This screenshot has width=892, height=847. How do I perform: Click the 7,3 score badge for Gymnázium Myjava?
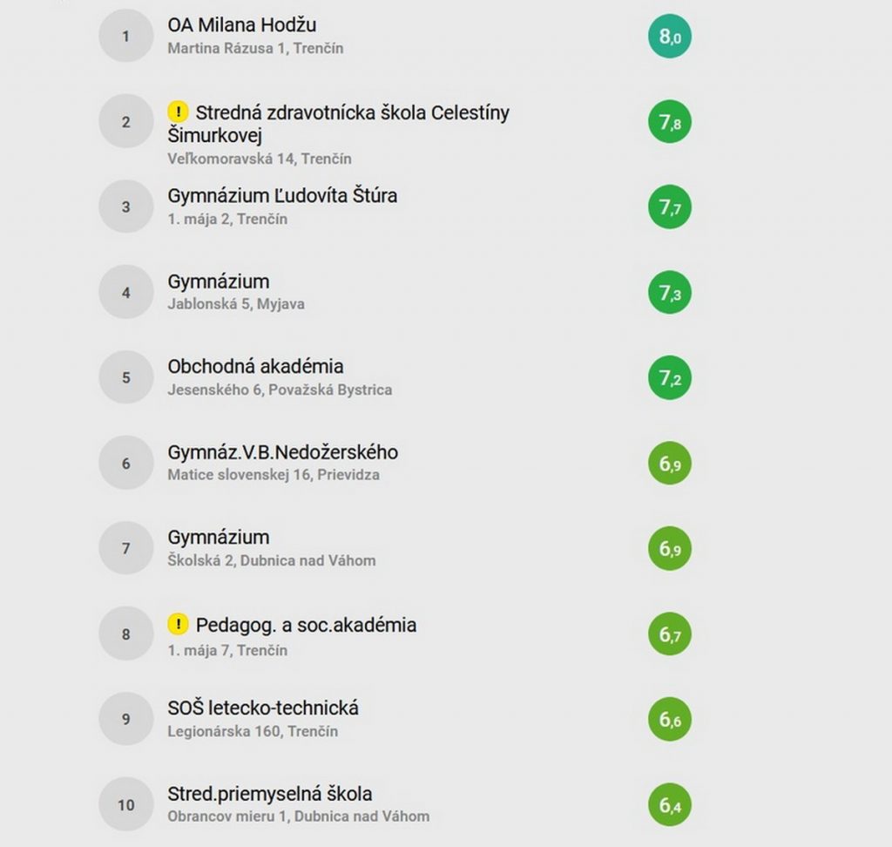pos(670,293)
